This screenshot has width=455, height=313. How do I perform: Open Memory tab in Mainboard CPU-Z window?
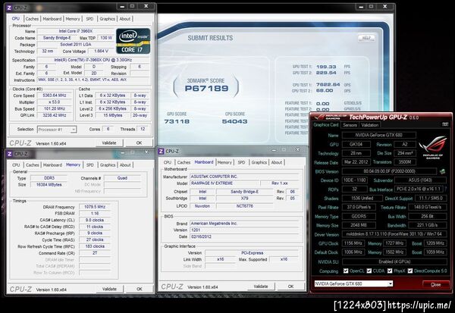point(224,162)
